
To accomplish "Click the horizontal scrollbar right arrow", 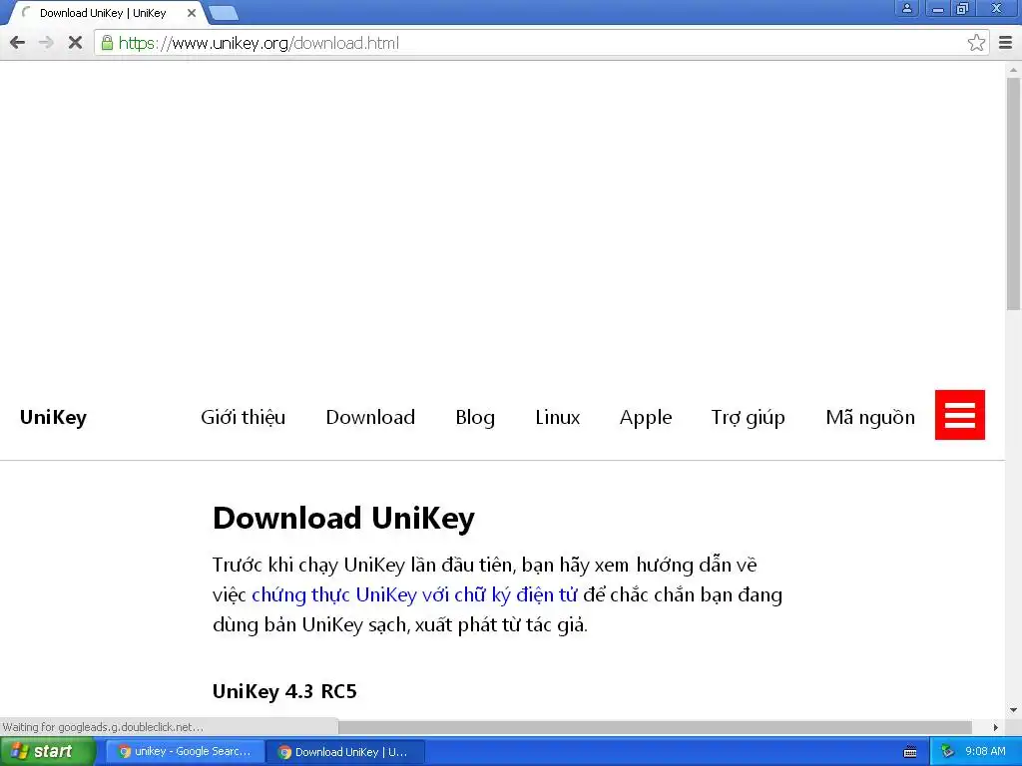I will 996,727.
